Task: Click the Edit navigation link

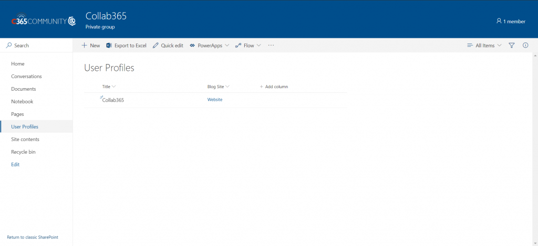Action: coord(15,165)
